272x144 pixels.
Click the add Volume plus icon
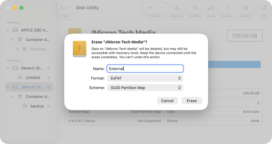[150, 8]
